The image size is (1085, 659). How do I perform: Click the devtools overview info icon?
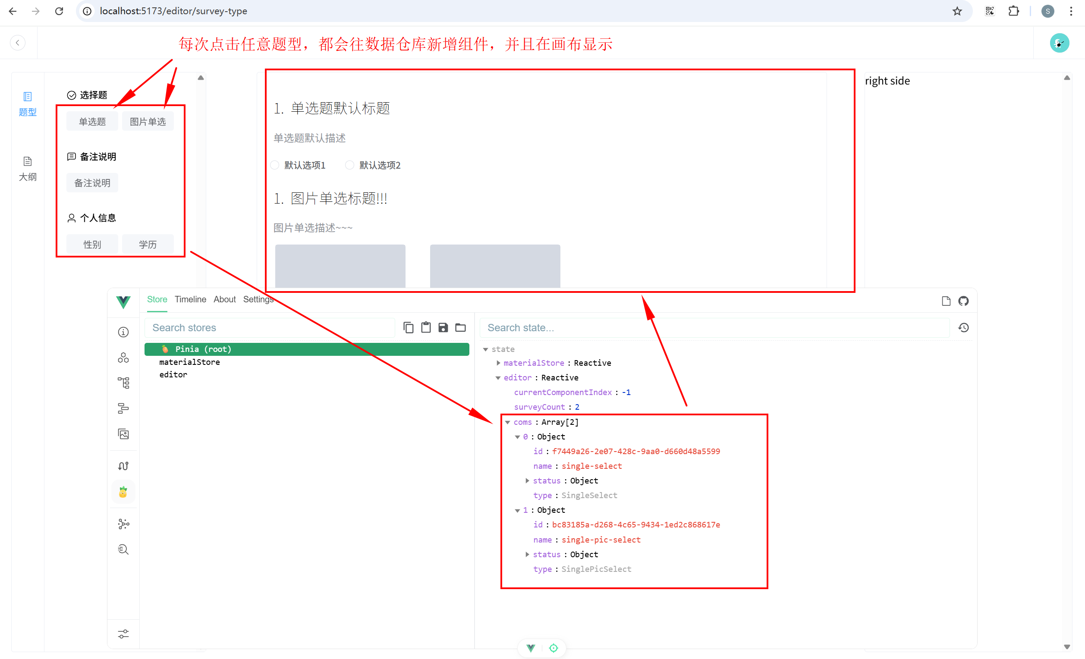123,332
